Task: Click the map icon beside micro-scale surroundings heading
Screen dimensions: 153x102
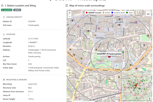Action: point(67,5)
